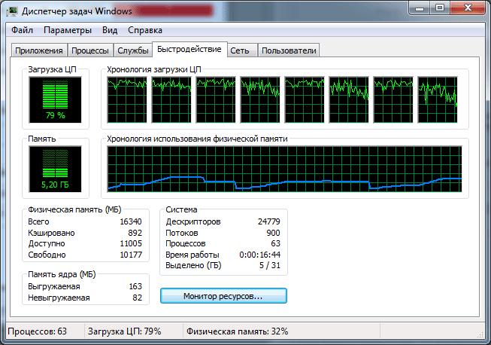Click the Невыгружаемая value 82
The height and width of the screenshot is (345, 491).
pos(137,298)
